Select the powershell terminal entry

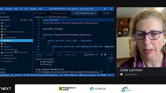(x=89, y=55)
